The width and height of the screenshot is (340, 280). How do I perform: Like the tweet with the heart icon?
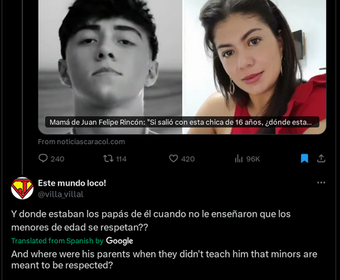tap(173, 158)
